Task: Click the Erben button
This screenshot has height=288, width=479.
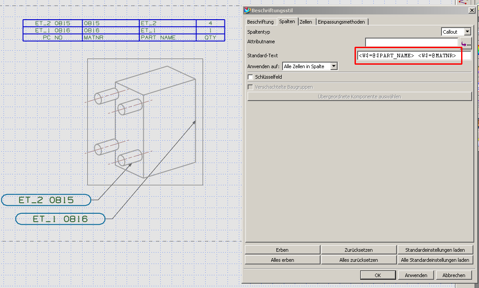Action: click(x=282, y=250)
